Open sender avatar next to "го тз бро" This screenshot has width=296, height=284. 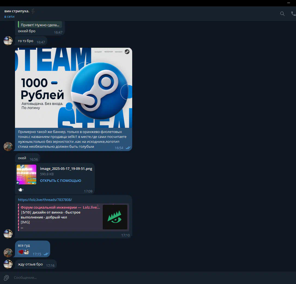[x=8, y=41]
